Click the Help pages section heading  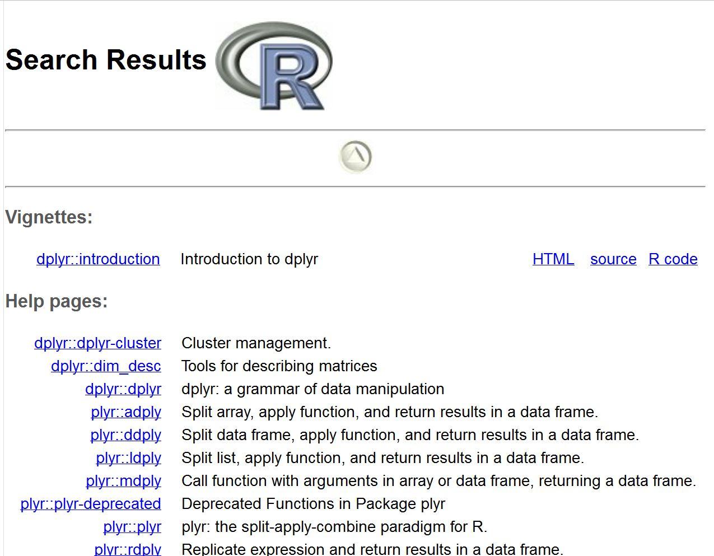click(x=56, y=301)
